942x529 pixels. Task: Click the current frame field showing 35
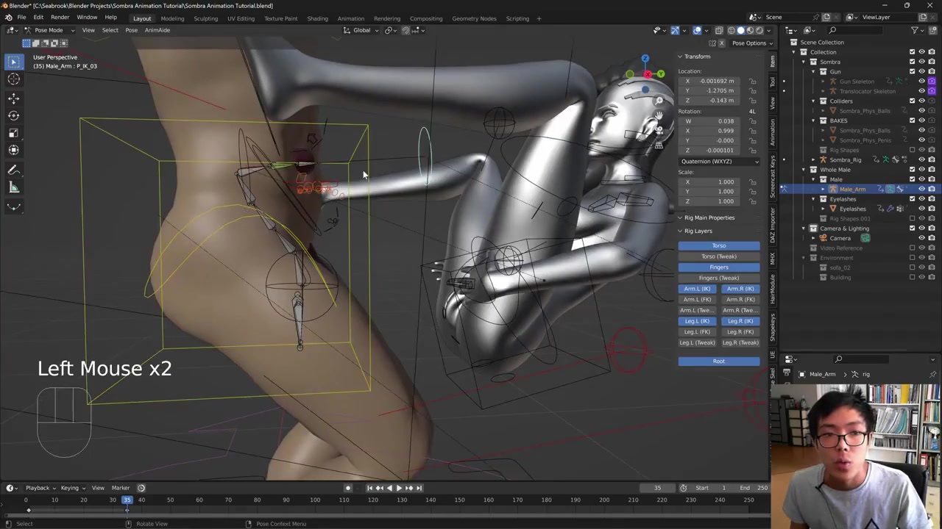point(657,488)
